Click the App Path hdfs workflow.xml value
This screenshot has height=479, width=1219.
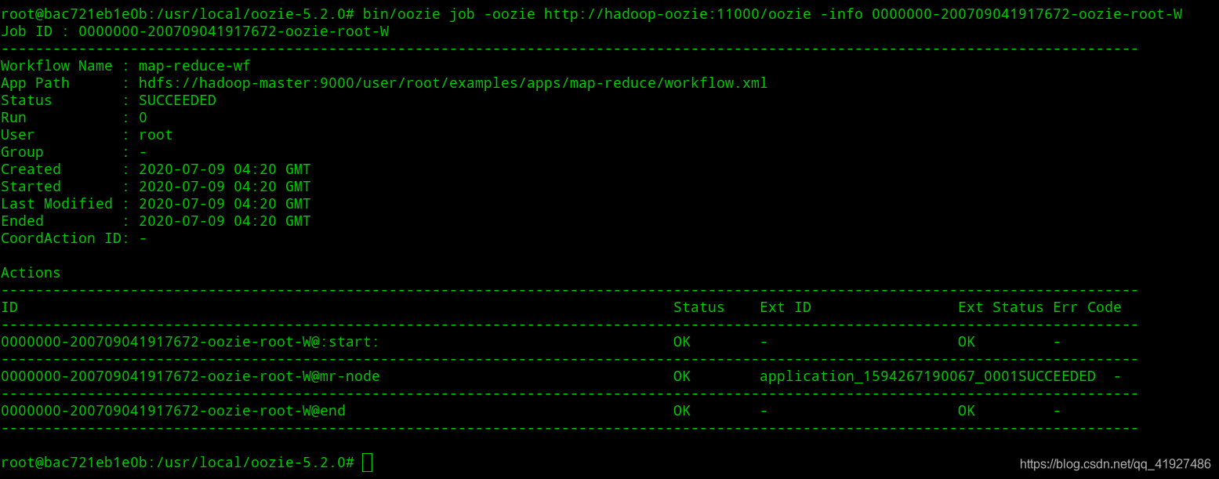click(x=453, y=83)
